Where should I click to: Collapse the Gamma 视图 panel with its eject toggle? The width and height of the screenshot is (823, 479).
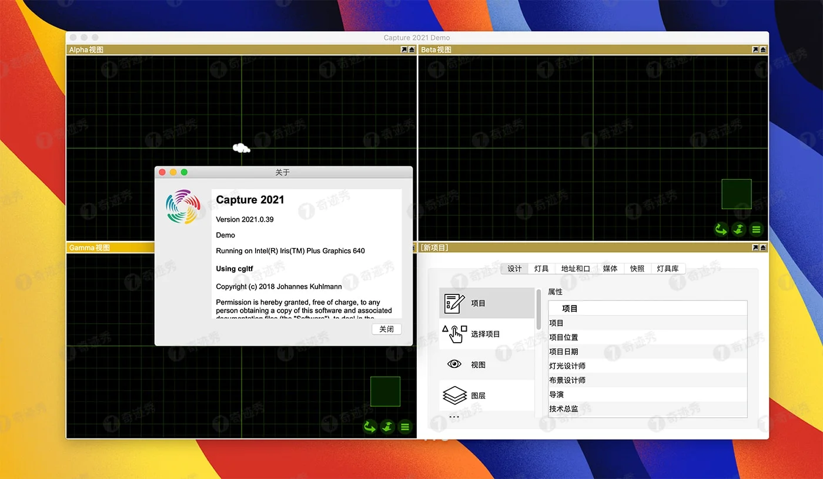[x=411, y=247]
